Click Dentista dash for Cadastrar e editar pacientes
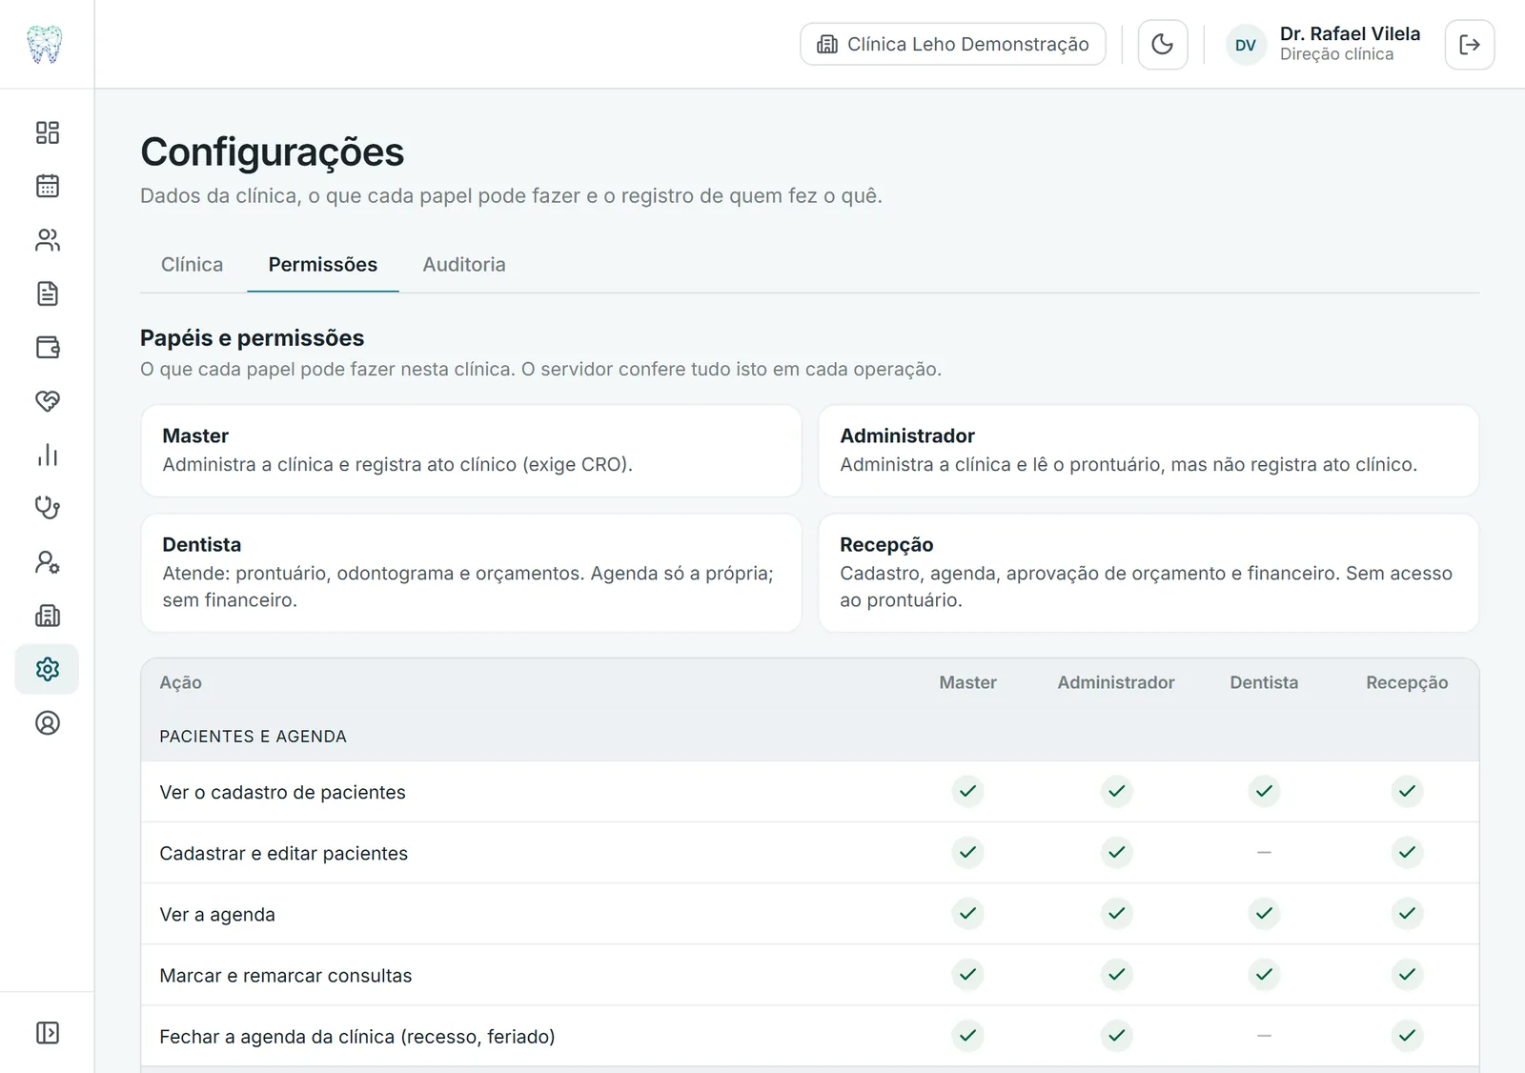Viewport: 1525px width, 1073px height. (x=1264, y=852)
